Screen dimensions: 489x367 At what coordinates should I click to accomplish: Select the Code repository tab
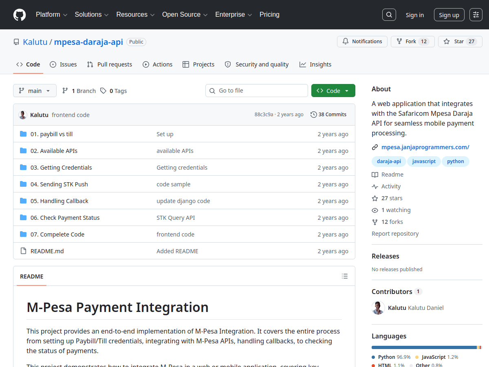(28, 64)
